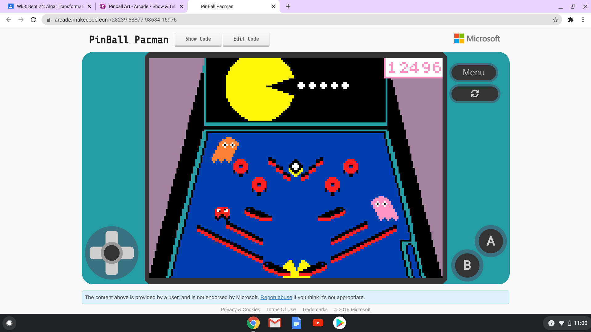Open the game Menu button
Viewport: 591px width, 332px height.
click(474, 73)
